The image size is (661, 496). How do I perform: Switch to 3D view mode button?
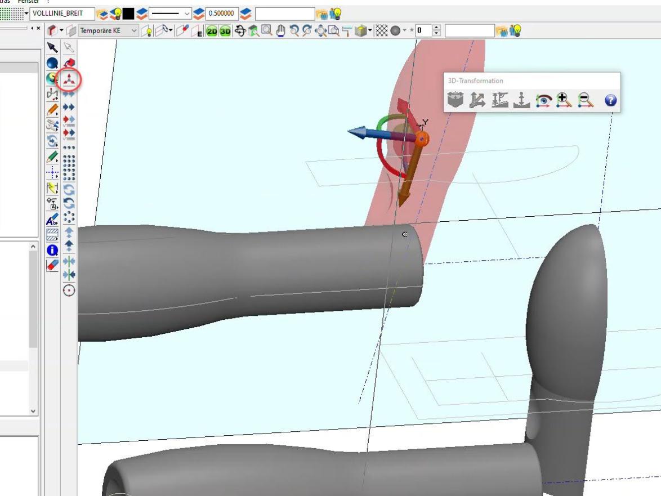pos(225,32)
